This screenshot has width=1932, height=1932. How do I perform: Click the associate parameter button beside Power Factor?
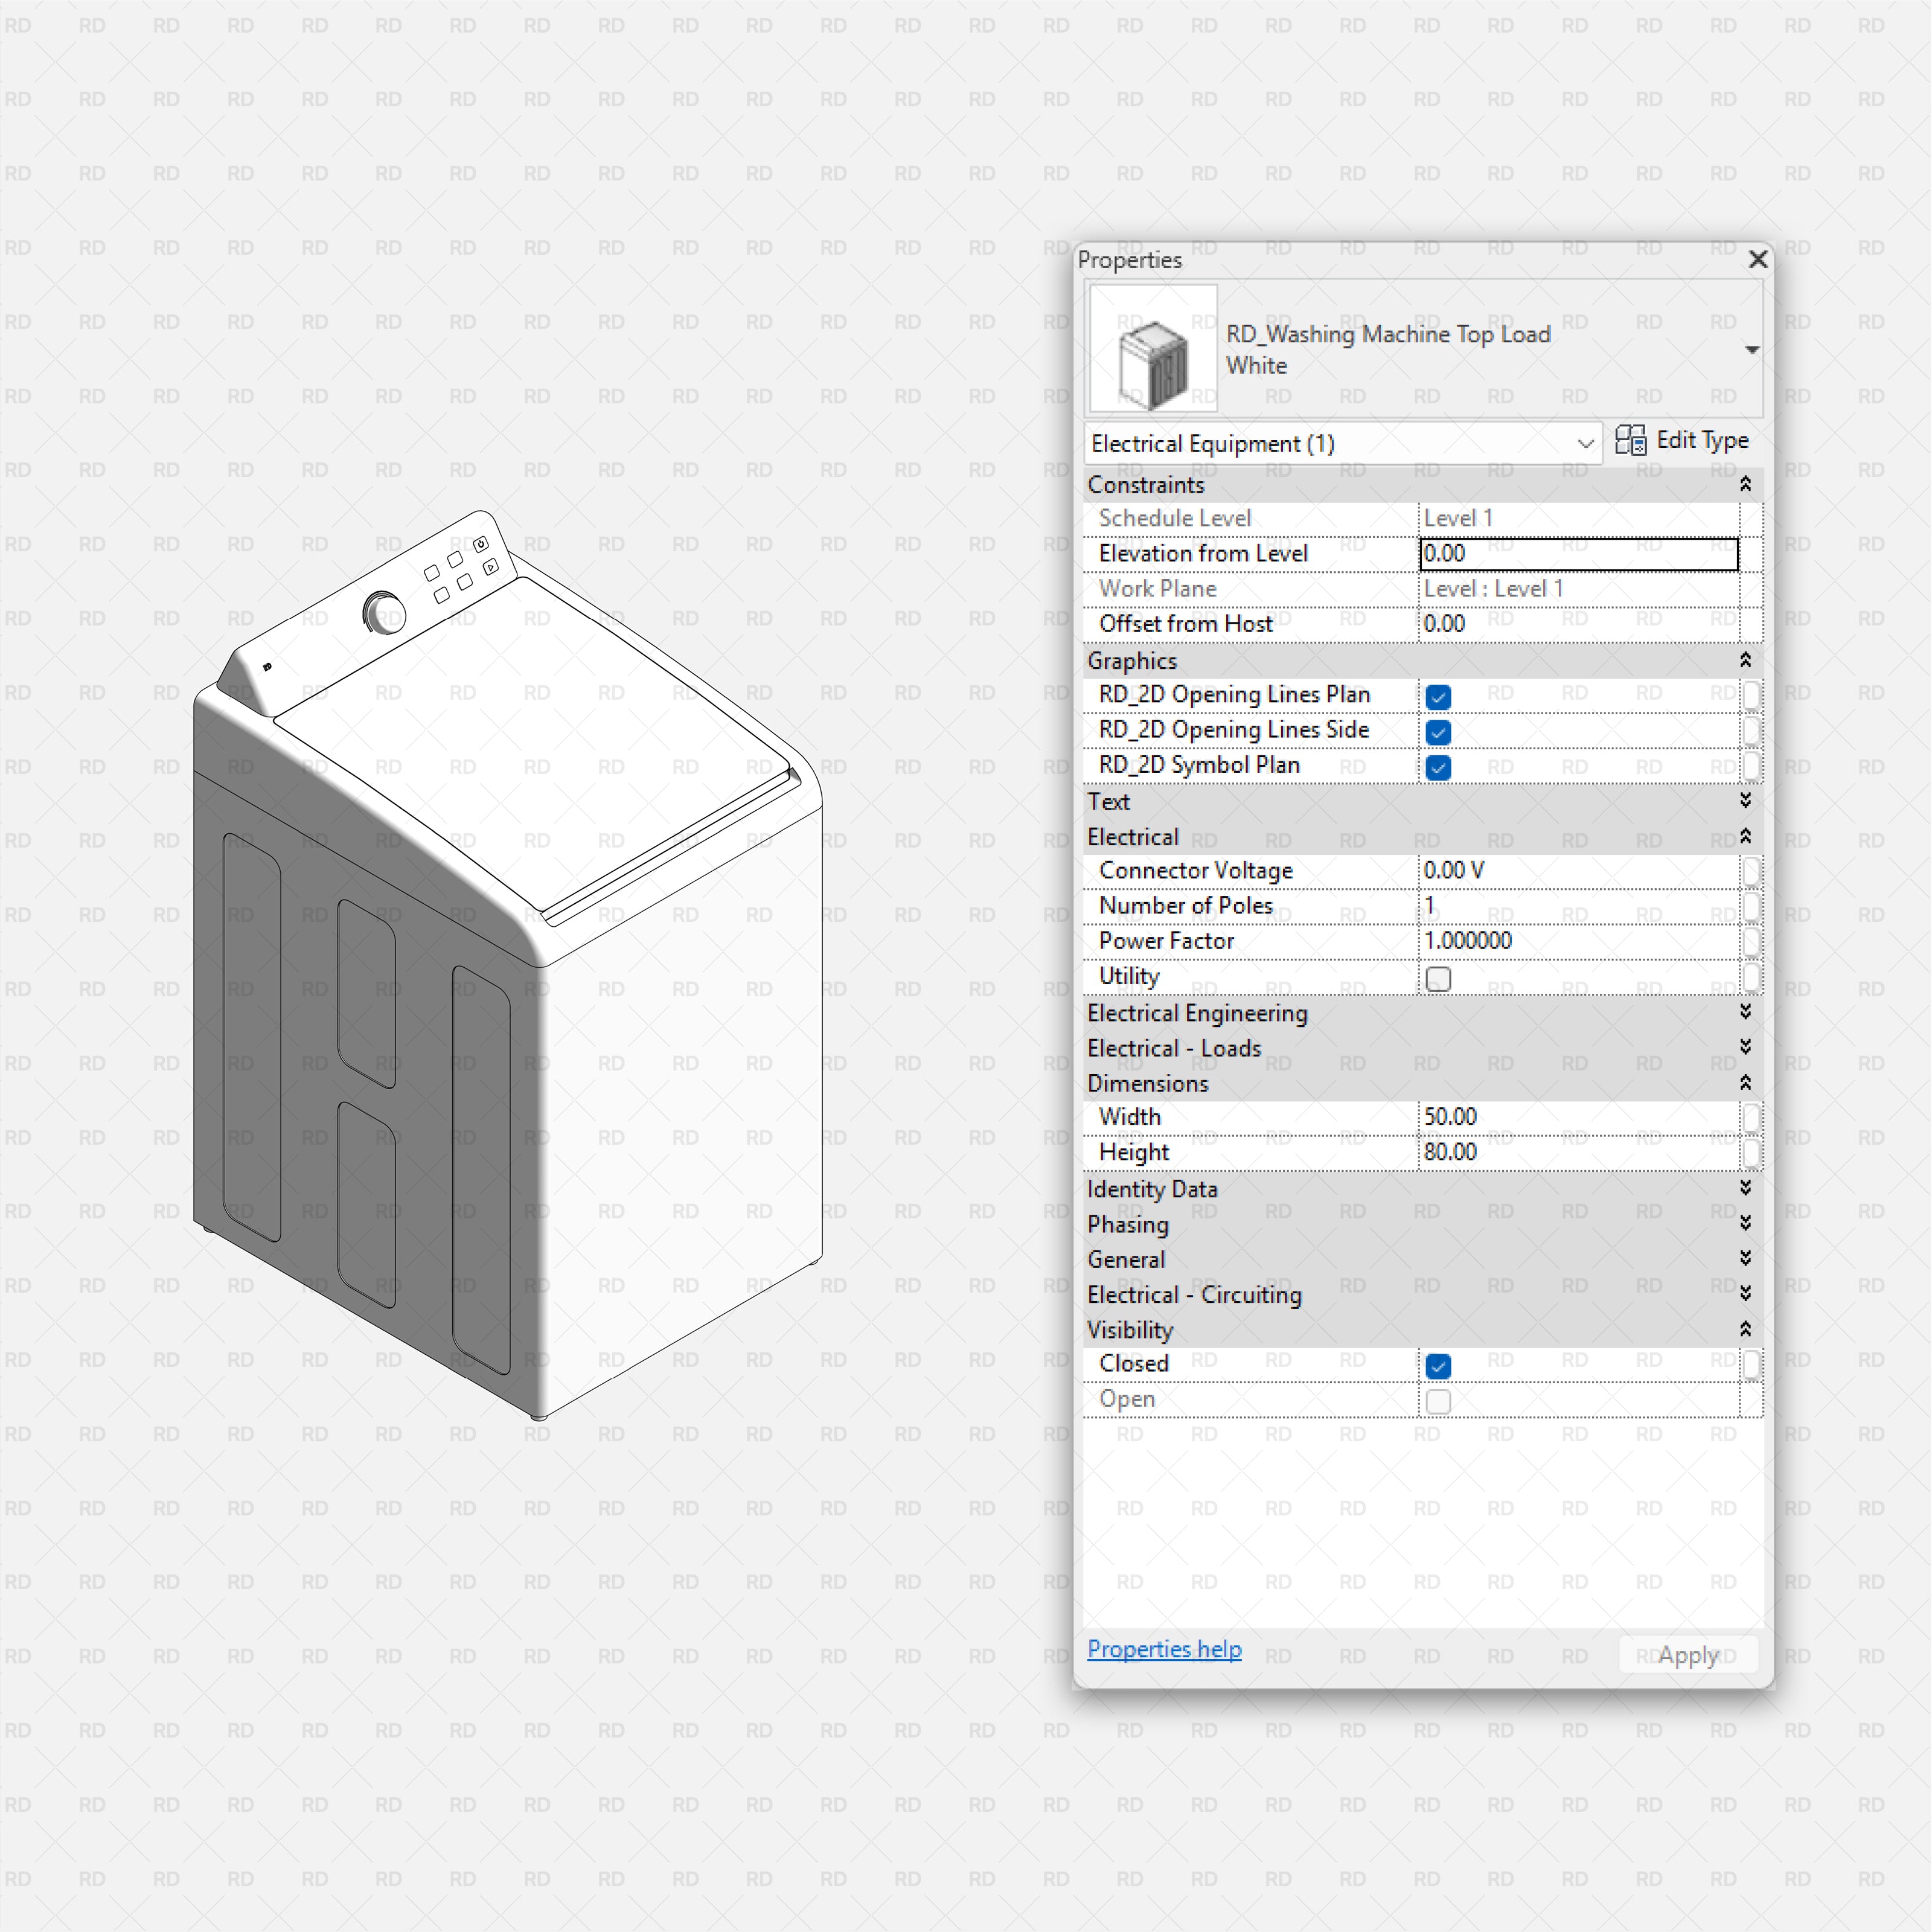click(1753, 942)
